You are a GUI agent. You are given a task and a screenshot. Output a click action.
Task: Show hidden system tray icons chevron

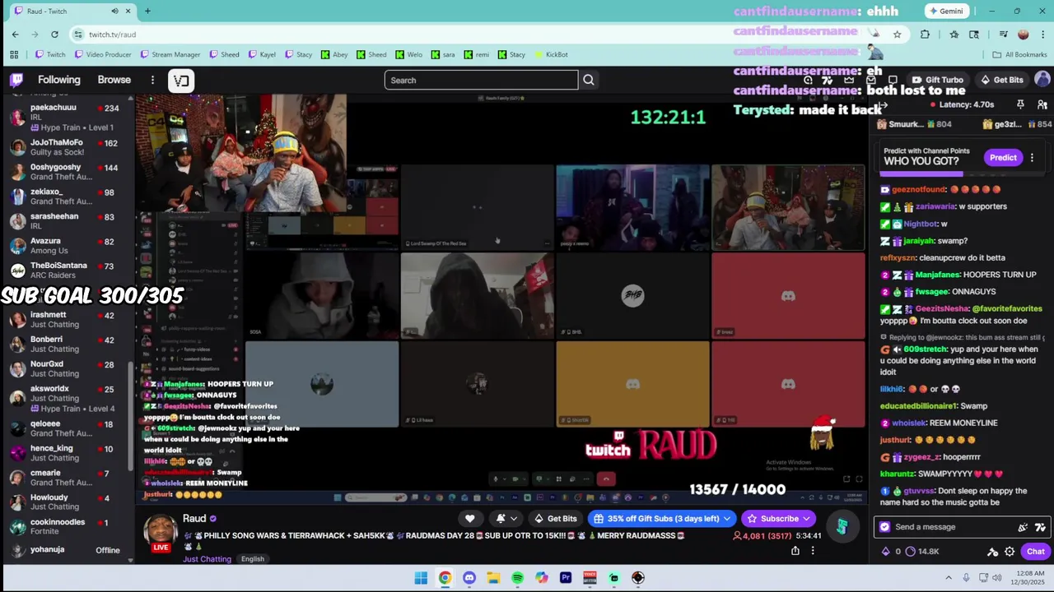[949, 578]
